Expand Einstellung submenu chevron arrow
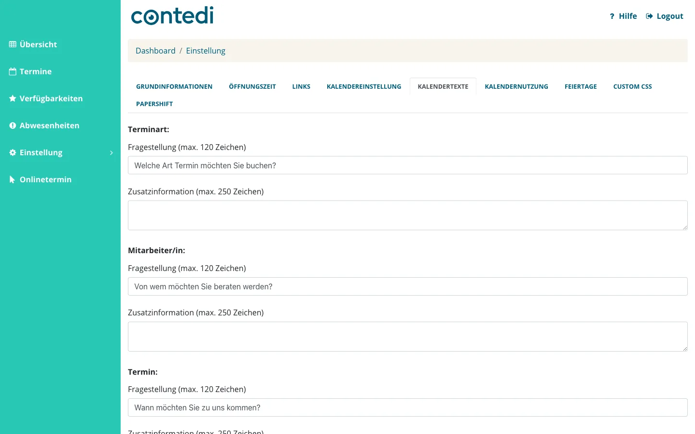This screenshot has height=434, width=695. pos(111,153)
